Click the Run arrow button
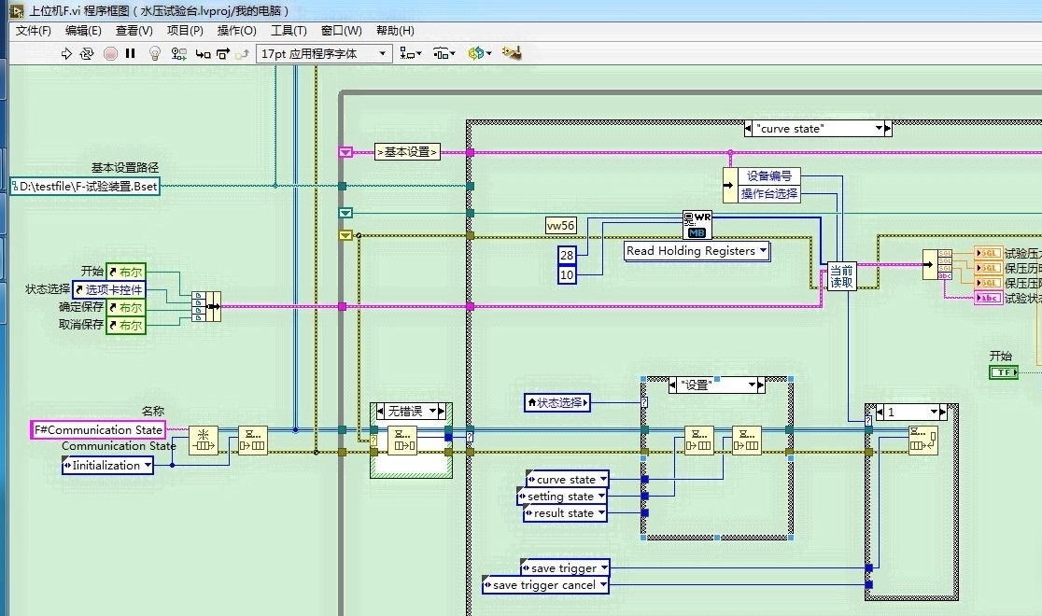 [65, 54]
